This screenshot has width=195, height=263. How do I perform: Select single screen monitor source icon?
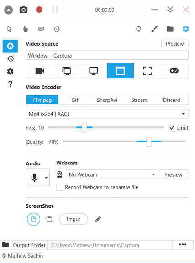click(94, 71)
